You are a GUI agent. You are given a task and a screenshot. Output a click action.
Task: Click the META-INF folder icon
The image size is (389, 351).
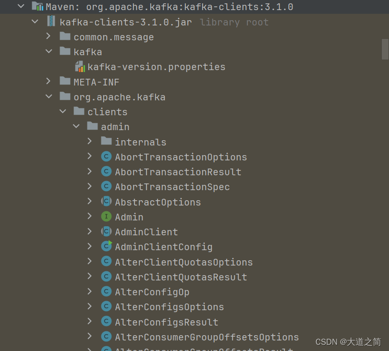pyautogui.click(x=65, y=81)
